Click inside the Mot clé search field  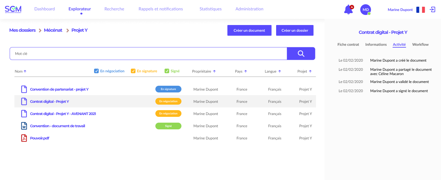123,53
